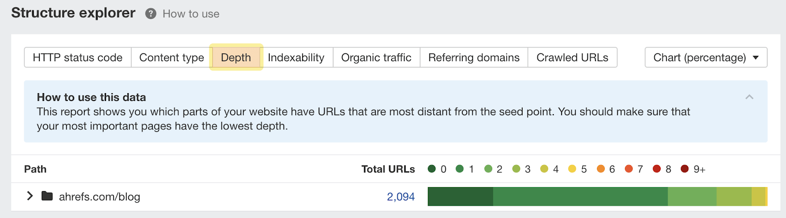Click the light green depth 2 bar segment
Screen dimensions: 786x218
(692, 196)
